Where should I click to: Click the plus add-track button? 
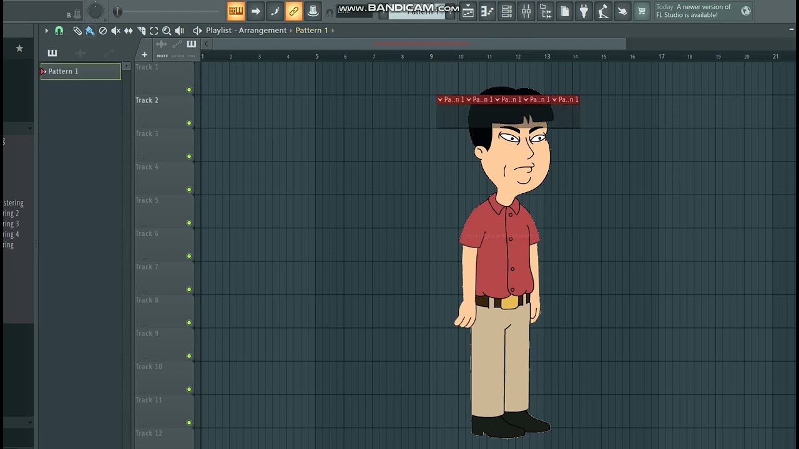(144, 54)
